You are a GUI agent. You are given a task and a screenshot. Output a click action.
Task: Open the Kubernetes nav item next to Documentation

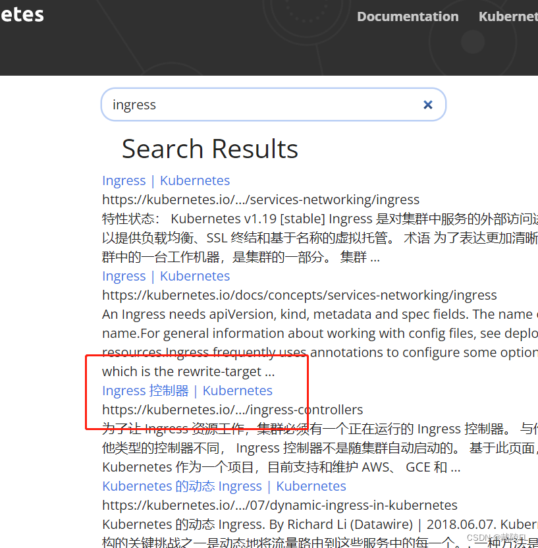point(508,16)
